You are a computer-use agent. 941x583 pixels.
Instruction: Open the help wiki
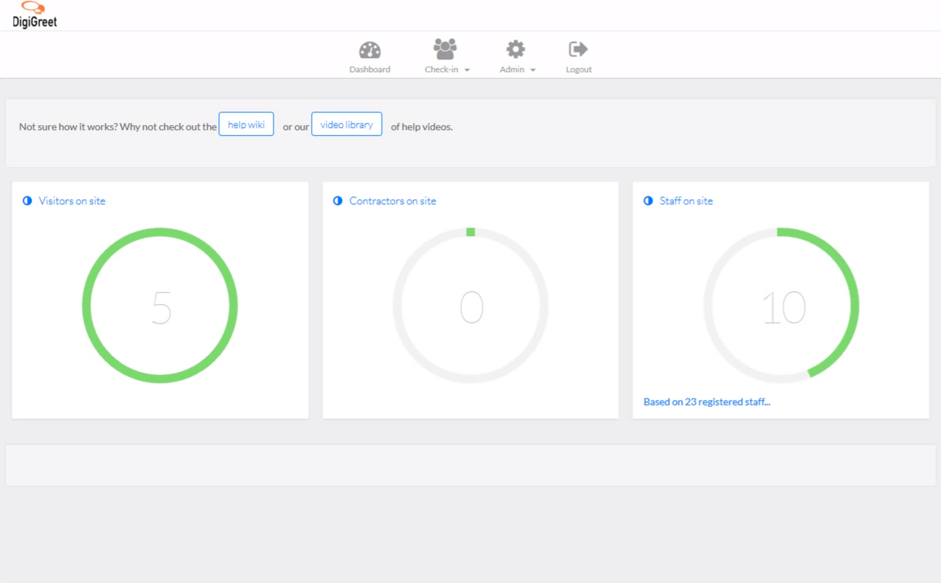coord(246,124)
